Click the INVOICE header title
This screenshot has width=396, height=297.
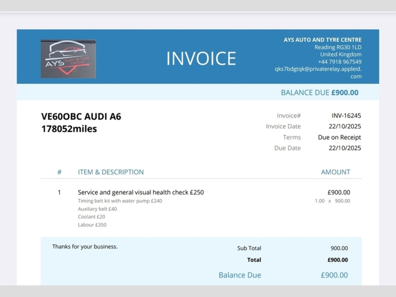(x=201, y=58)
